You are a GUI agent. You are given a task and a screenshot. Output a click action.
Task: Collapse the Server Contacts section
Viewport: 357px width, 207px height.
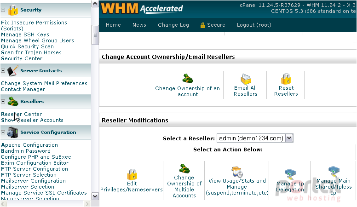pyautogui.click(x=3, y=71)
